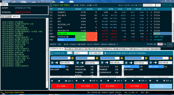174x95 pixels.
Task: Increase the 조건검색 리스트 count spinner
Action: 71,52
